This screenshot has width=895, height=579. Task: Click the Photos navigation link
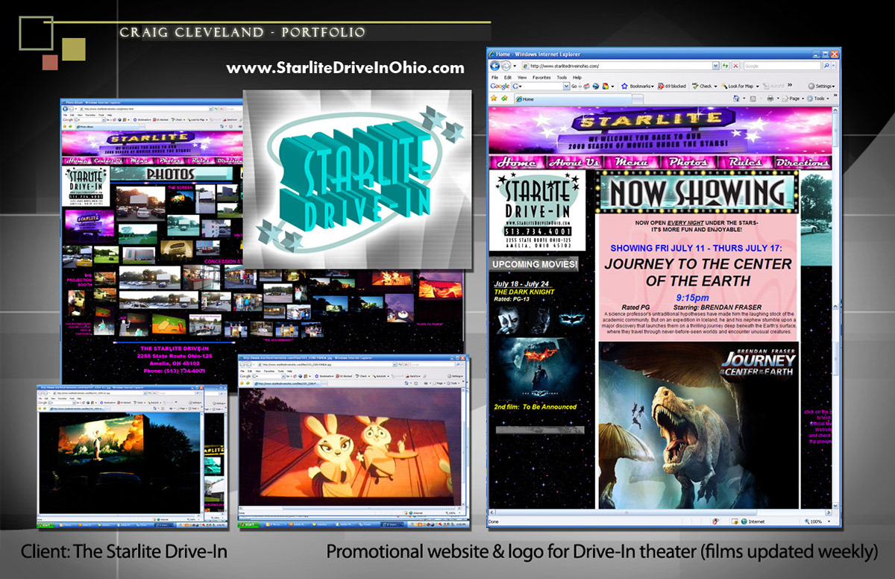(688, 162)
